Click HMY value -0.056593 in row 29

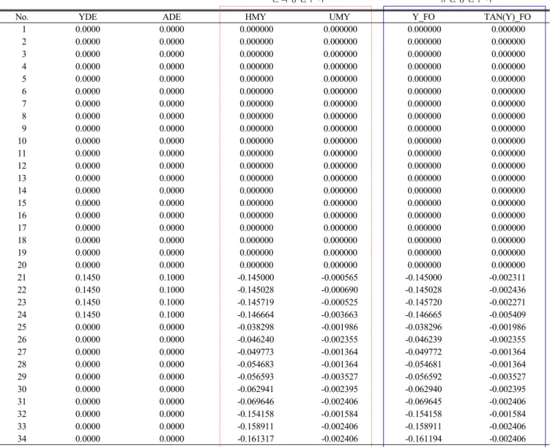pos(256,377)
